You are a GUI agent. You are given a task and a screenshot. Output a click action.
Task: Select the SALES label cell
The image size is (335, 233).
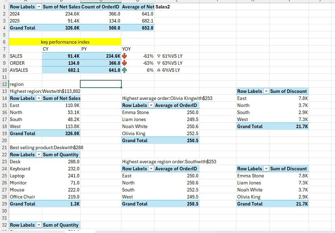click(25, 56)
